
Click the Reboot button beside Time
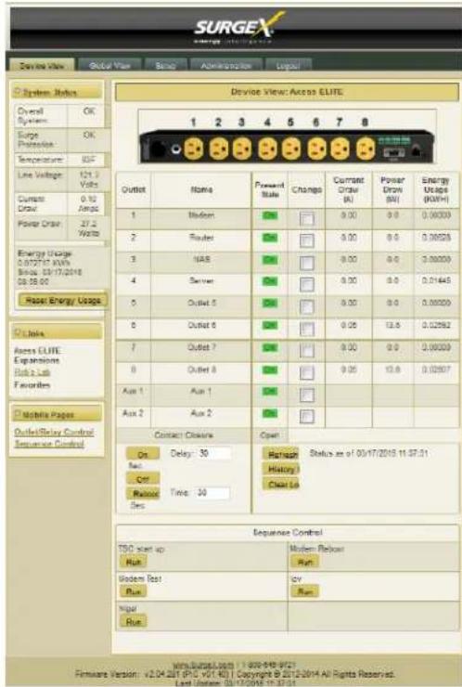tap(143, 493)
